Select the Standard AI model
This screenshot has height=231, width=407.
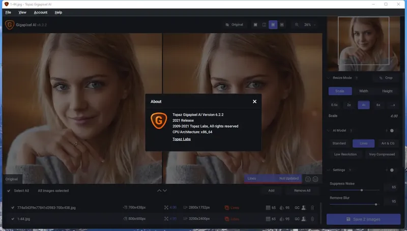tap(339, 143)
